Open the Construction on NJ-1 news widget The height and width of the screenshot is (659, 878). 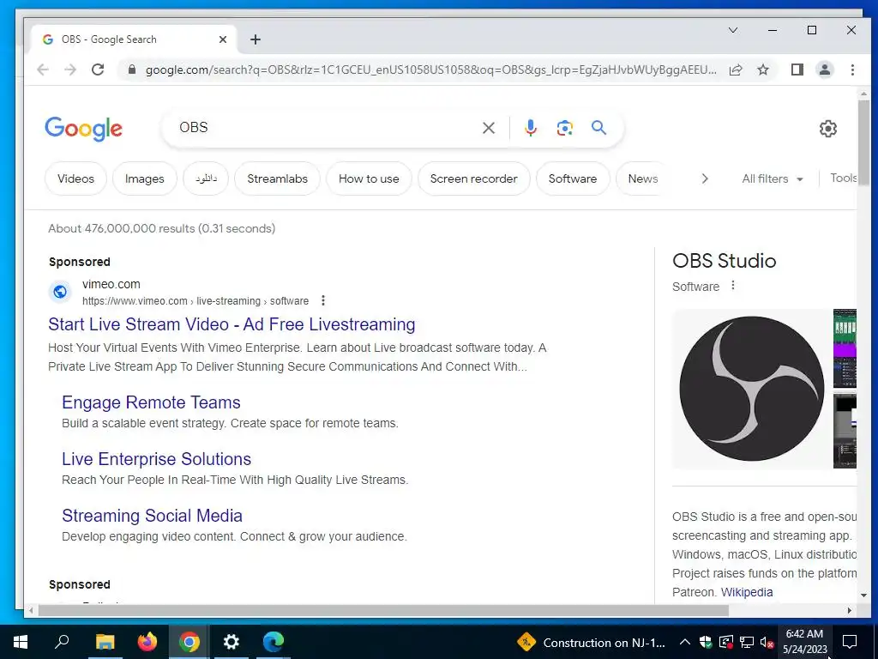pyautogui.click(x=592, y=643)
